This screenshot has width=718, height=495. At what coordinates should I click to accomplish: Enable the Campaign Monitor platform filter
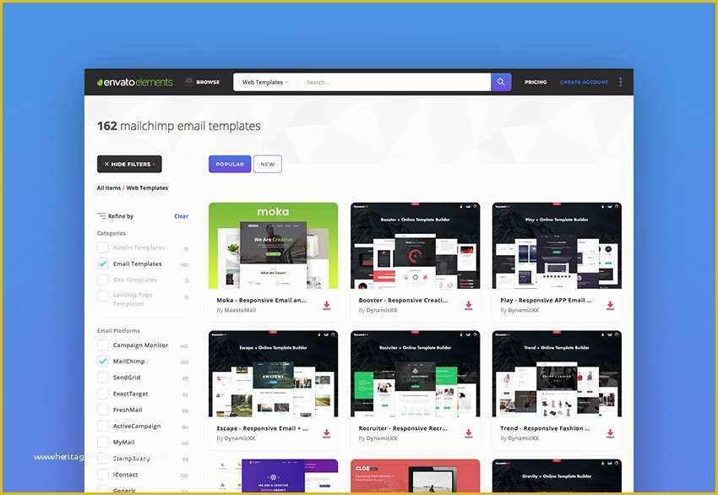103,345
